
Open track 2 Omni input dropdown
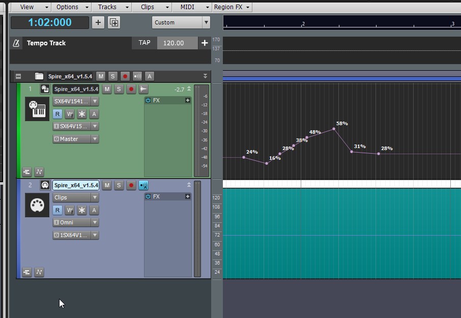coord(76,222)
